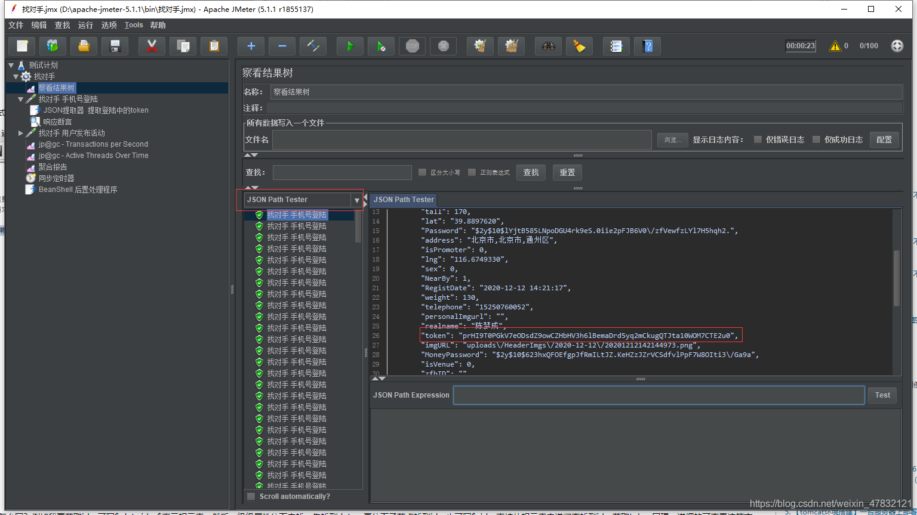Click the Help question mark icon
Image resolution: width=917 pixels, height=515 pixels.
(647, 46)
